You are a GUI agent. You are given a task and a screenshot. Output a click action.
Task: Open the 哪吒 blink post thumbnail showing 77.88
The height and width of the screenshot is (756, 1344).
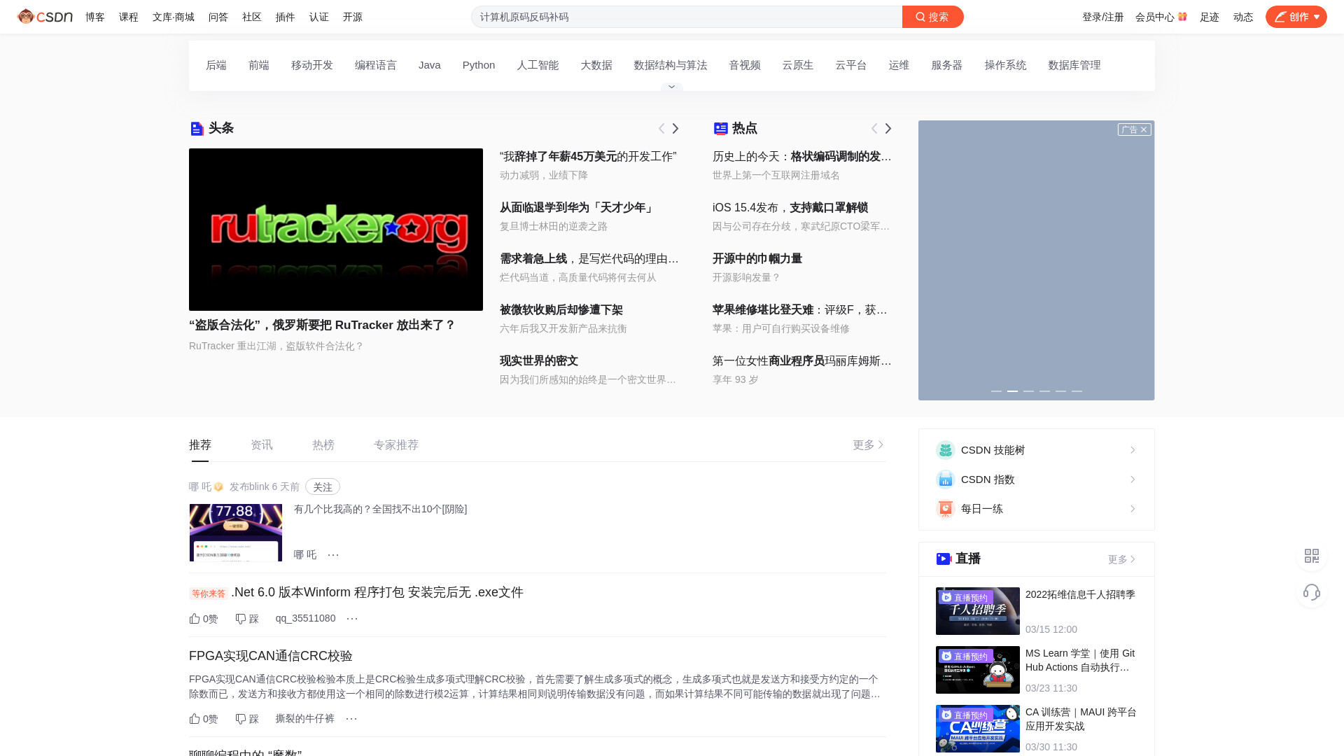point(236,533)
